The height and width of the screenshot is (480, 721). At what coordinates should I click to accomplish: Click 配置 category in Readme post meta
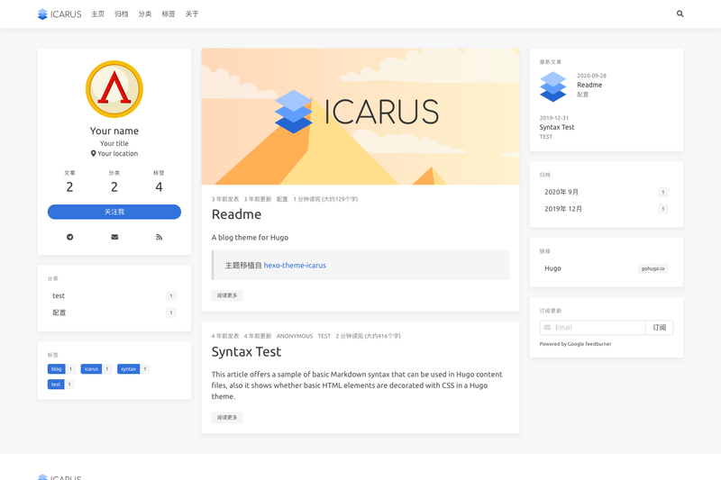pos(282,199)
